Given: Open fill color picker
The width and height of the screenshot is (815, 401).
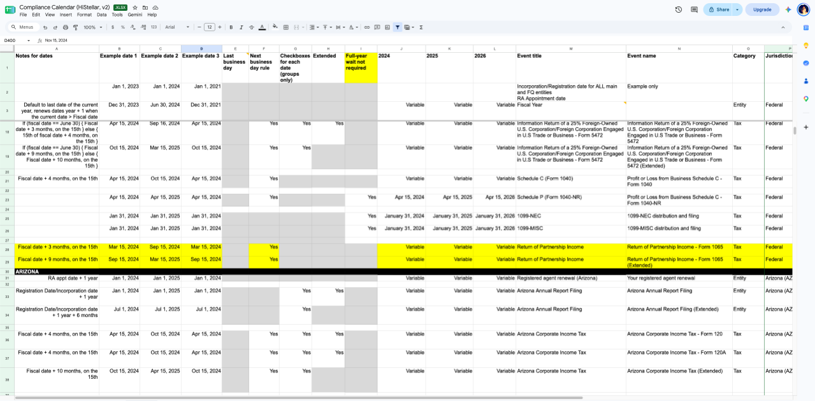Looking at the screenshot, I should 275,27.
